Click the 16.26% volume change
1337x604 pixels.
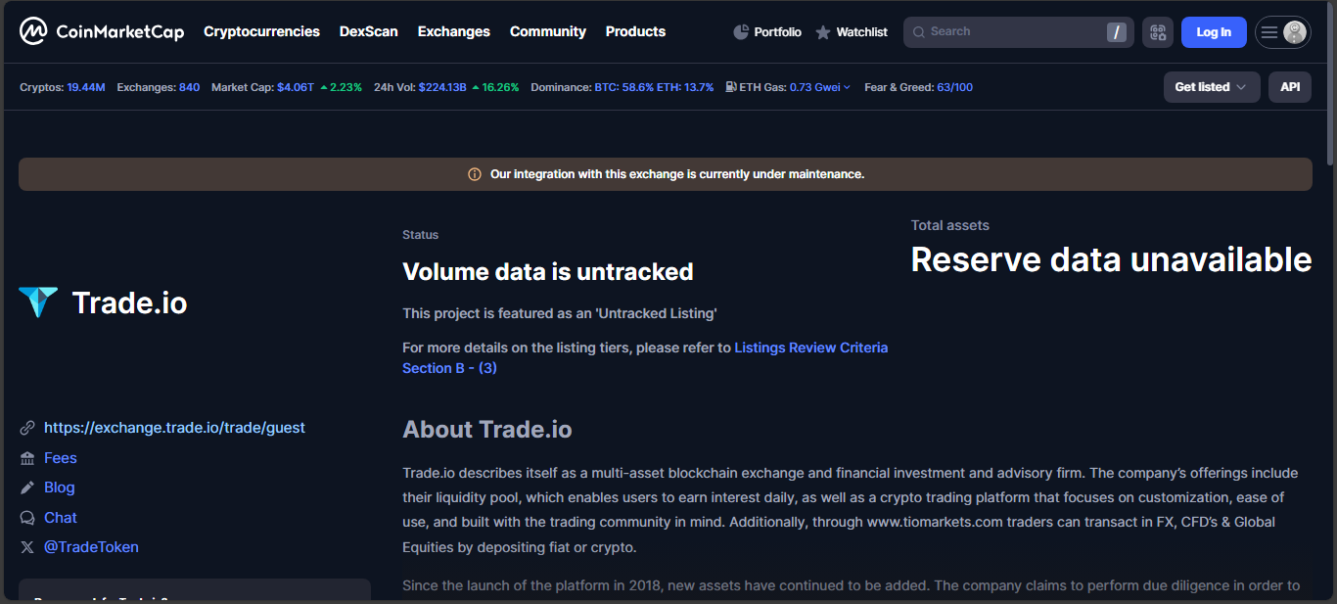click(x=495, y=87)
